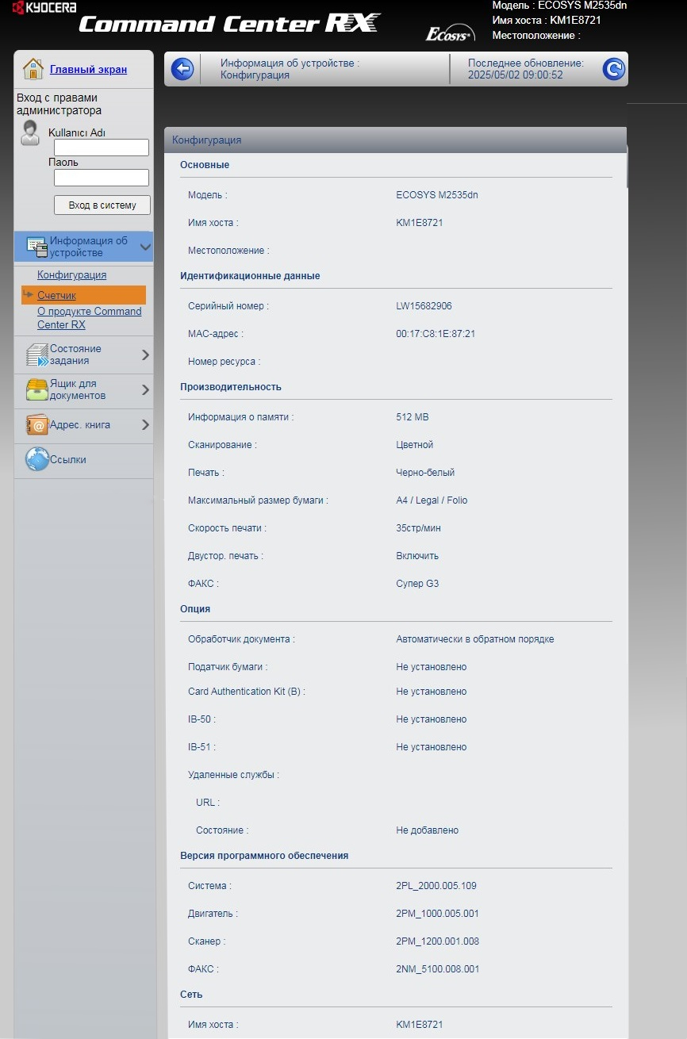687x1039 pixels.
Task: Open the Конфигурация sidebar link
Action: click(71, 275)
